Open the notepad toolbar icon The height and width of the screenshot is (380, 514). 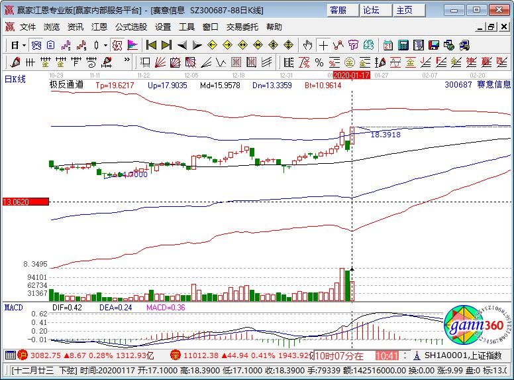tap(419, 45)
